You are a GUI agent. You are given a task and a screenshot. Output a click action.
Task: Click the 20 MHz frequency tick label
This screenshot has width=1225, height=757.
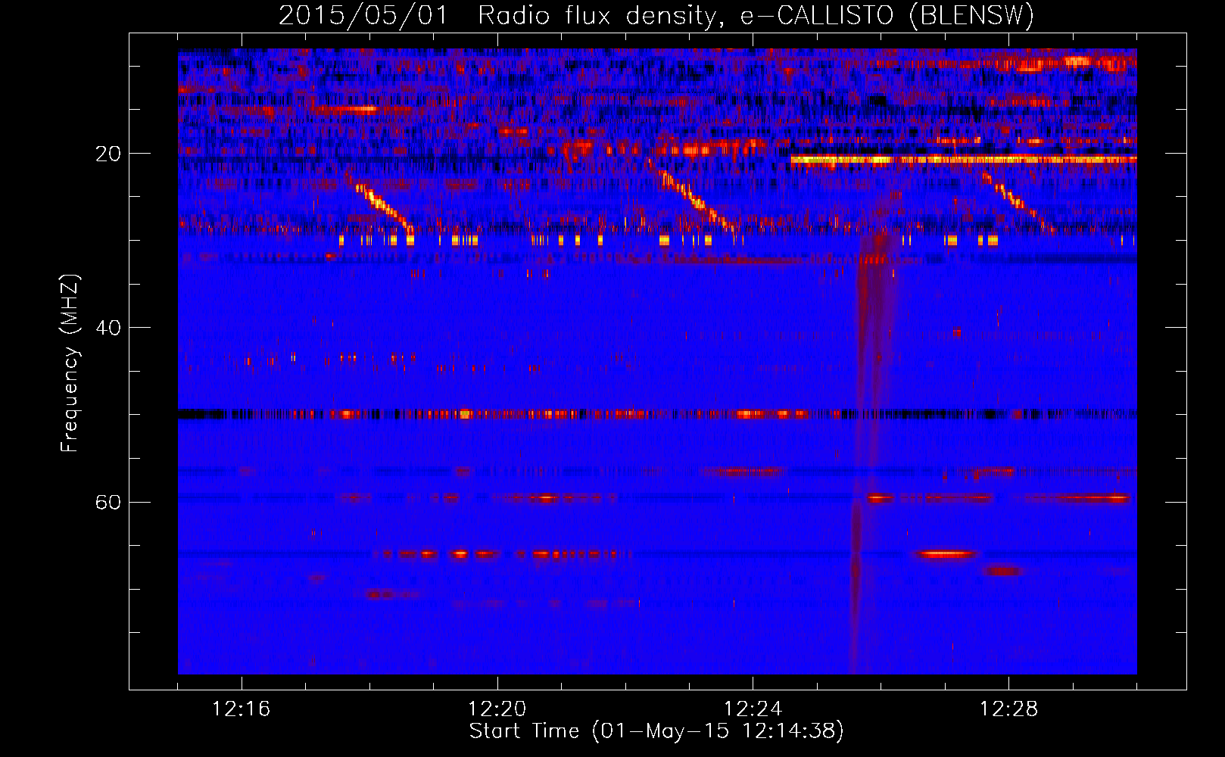[108, 154]
